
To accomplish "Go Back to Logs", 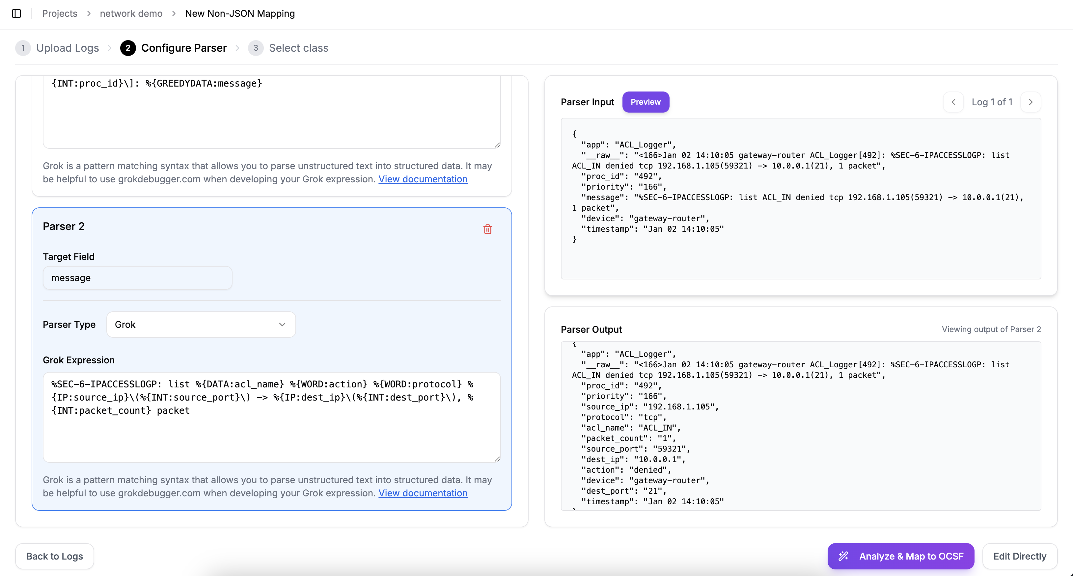I will pyautogui.click(x=55, y=556).
